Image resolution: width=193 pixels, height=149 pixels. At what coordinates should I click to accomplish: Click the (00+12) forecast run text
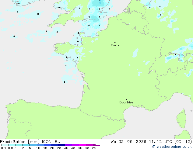[x=183, y=142]
